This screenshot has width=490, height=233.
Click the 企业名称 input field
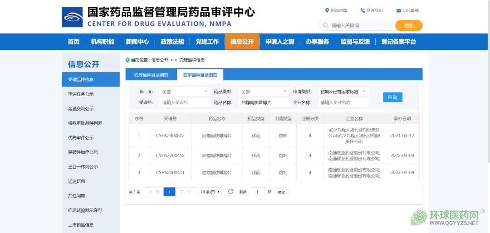343,102
